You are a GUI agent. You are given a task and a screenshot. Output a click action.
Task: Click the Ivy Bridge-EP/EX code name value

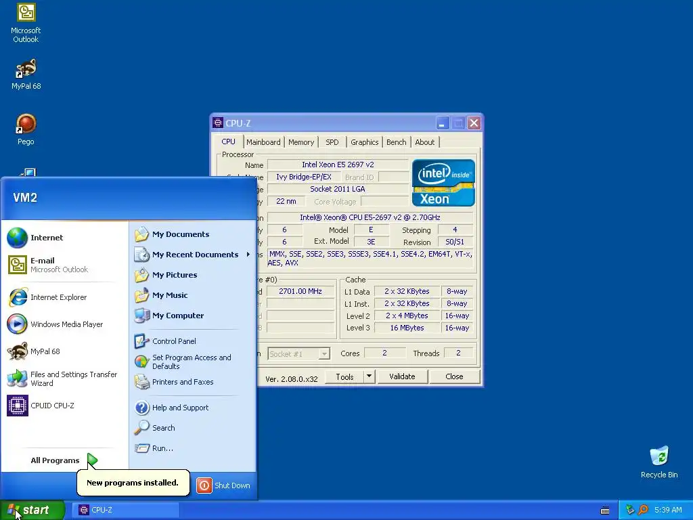coord(304,177)
